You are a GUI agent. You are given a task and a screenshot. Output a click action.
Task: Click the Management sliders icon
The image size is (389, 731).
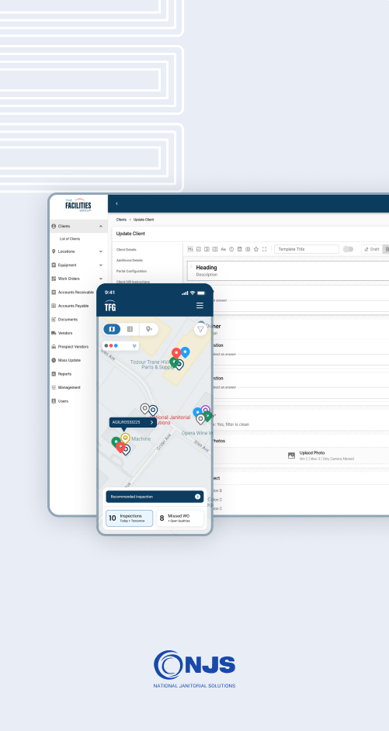(54, 387)
